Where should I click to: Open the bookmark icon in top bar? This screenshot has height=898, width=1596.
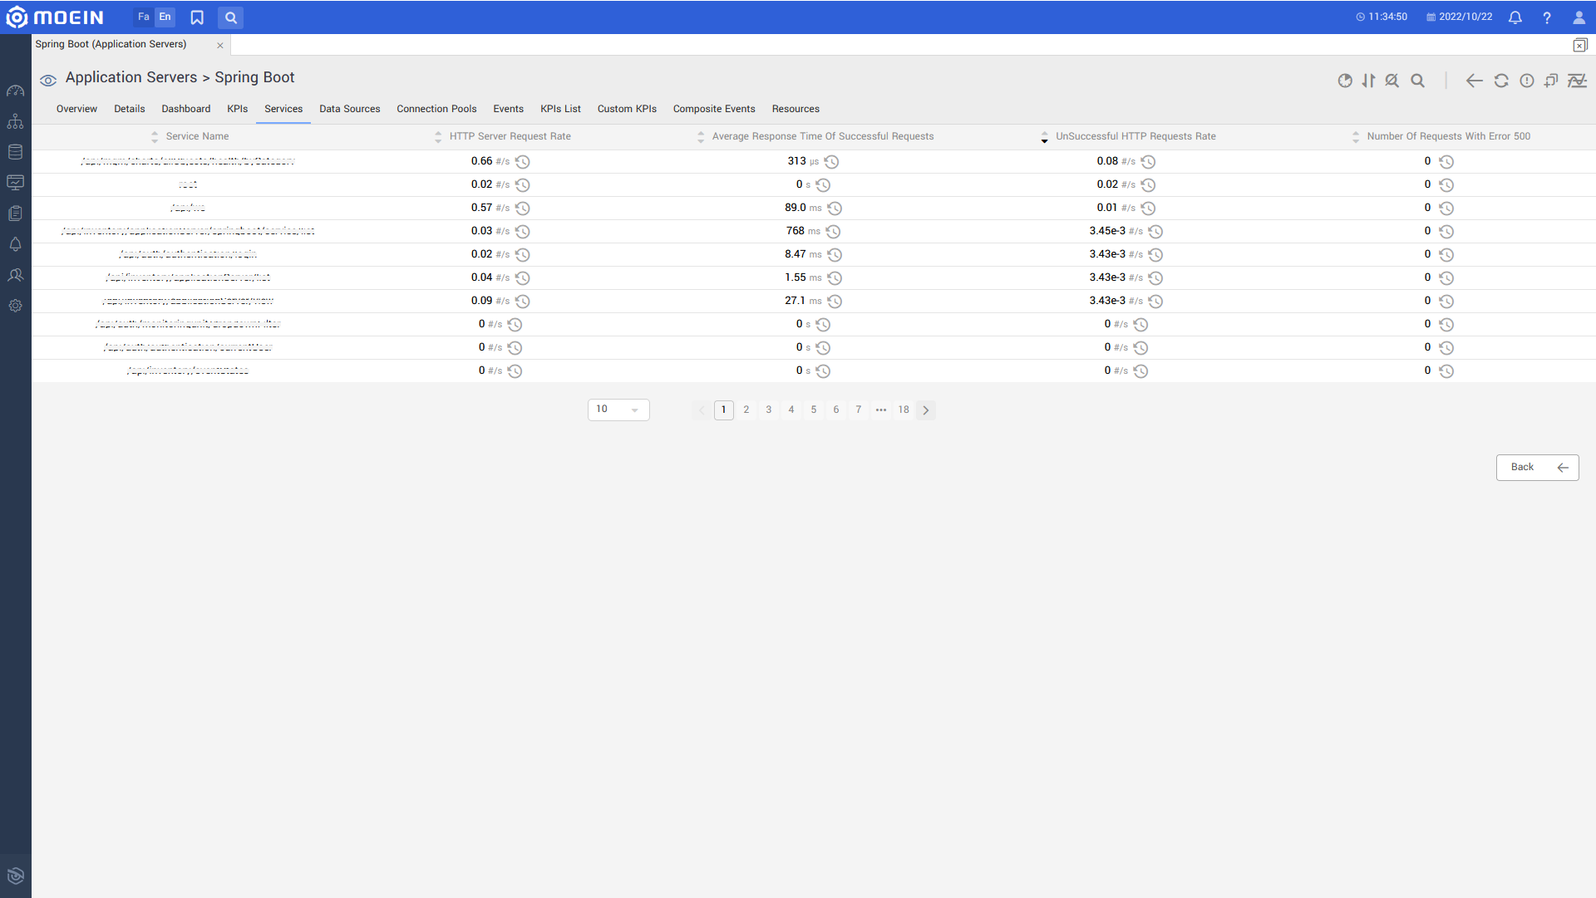(x=197, y=17)
